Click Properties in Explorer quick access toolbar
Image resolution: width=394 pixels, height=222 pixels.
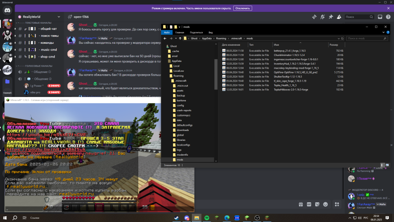pyautogui.click(x=171, y=27)
